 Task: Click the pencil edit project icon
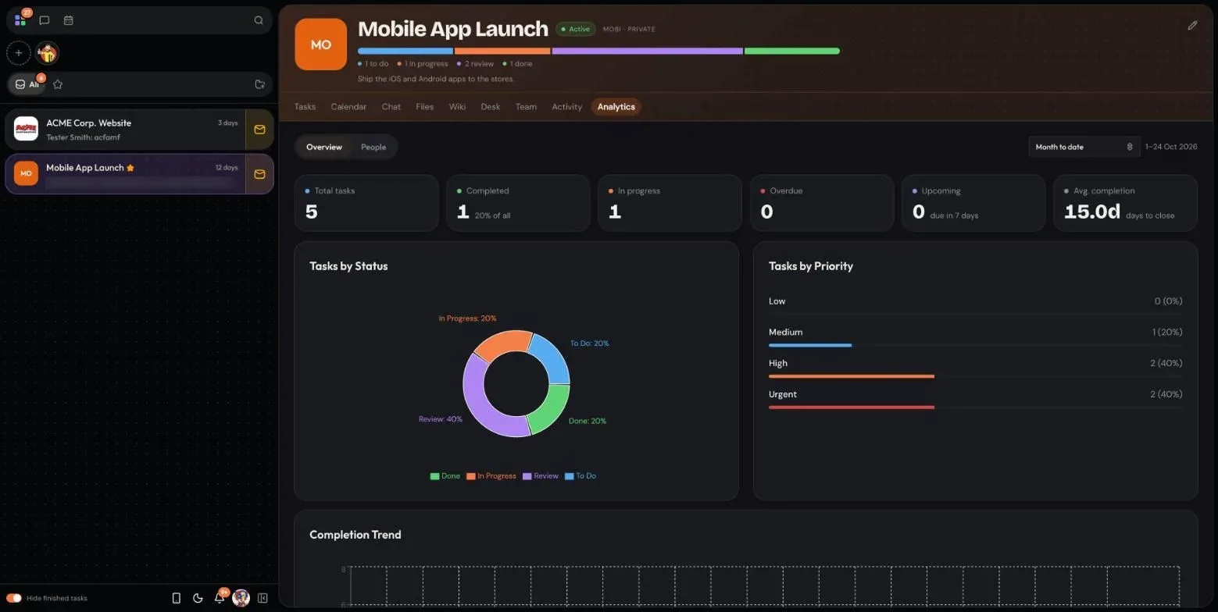1192,25
